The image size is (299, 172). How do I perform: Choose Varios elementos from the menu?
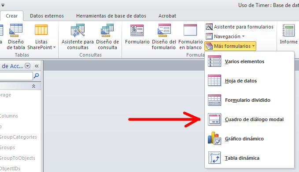click(249, 61)
